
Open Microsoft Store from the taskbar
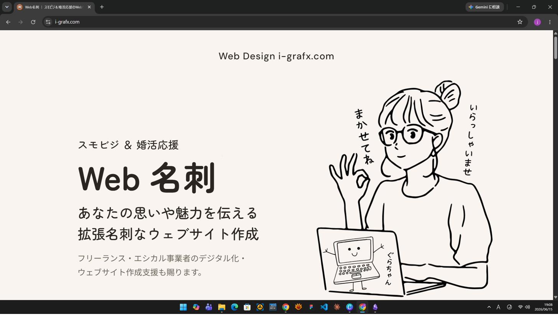coord(247,307)
